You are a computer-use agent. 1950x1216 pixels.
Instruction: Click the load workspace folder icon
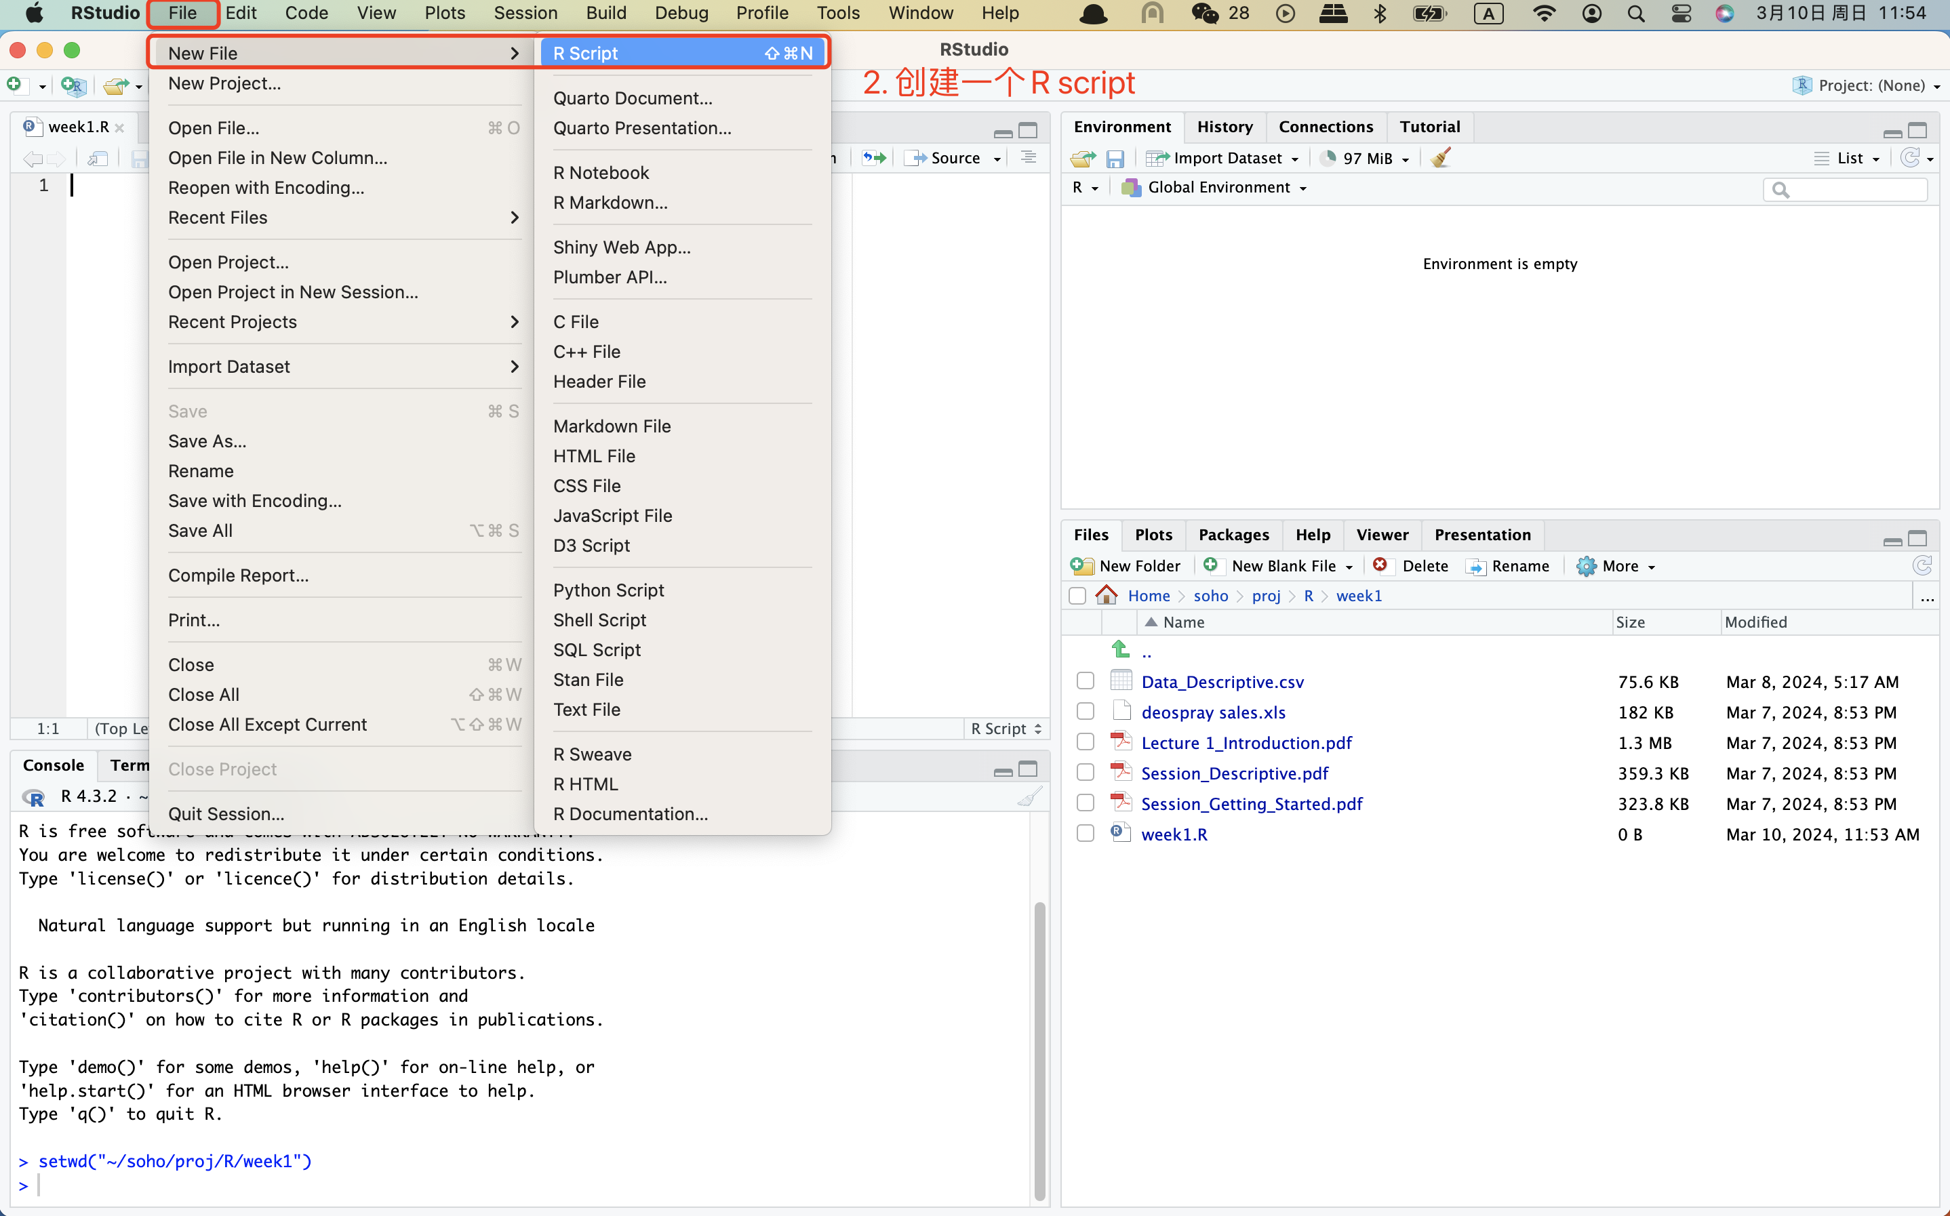click(x=1083, y=159)
